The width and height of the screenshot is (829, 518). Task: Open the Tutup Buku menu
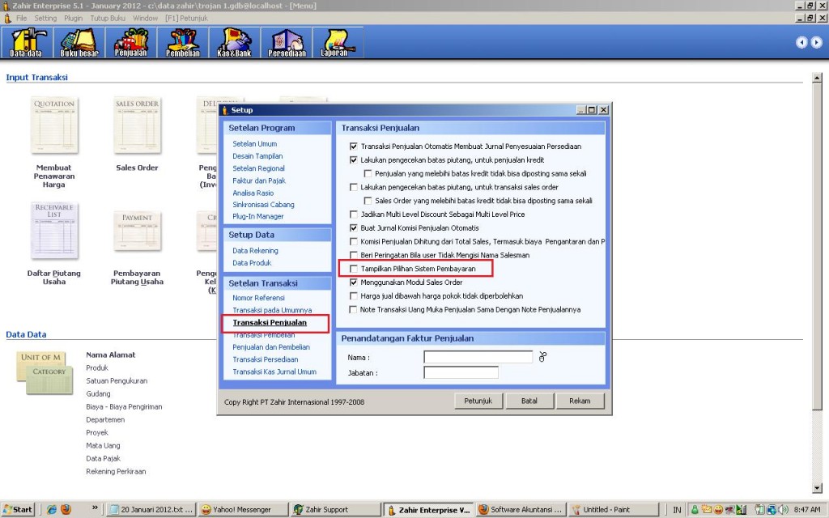(108, 18)
